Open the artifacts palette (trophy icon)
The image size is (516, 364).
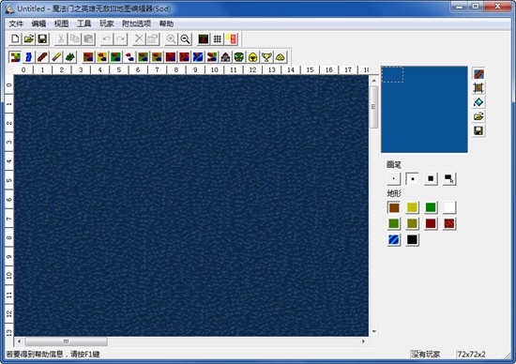tap(266, 57)
